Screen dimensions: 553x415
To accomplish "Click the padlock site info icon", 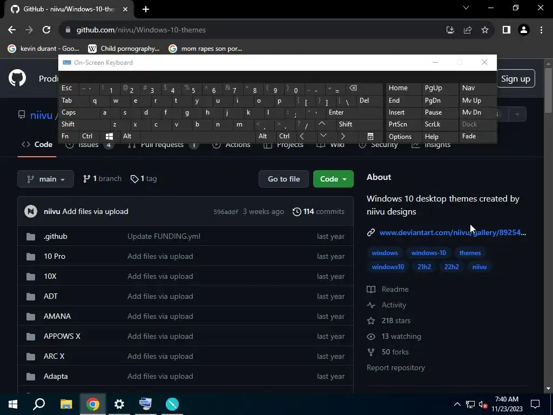I will pyautogui.click(x=68, y=30).
